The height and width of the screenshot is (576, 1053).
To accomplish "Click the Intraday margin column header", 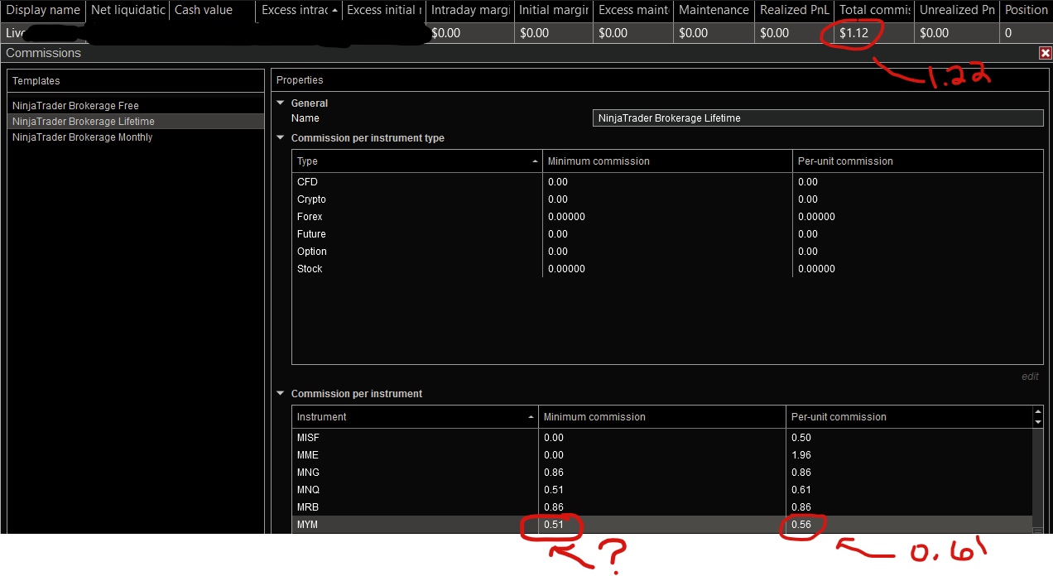I will click(x=469, y=11).
